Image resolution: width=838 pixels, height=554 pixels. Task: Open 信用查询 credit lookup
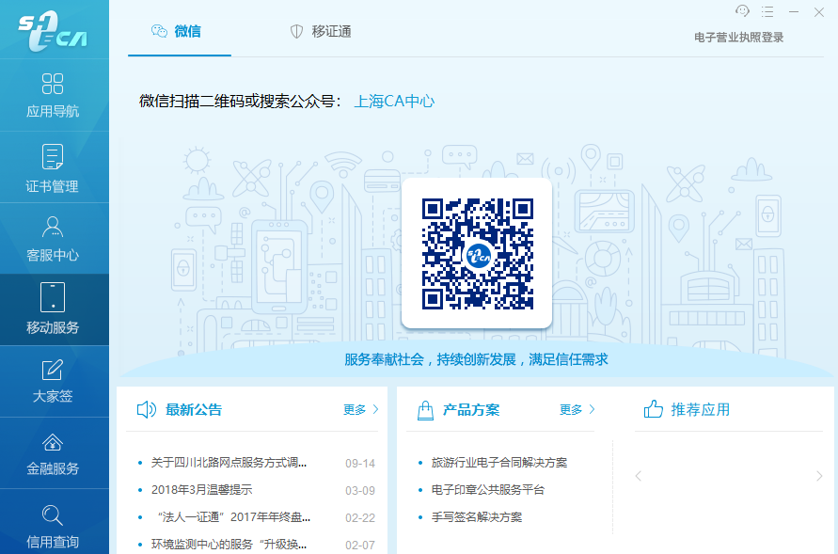[54, 526]
